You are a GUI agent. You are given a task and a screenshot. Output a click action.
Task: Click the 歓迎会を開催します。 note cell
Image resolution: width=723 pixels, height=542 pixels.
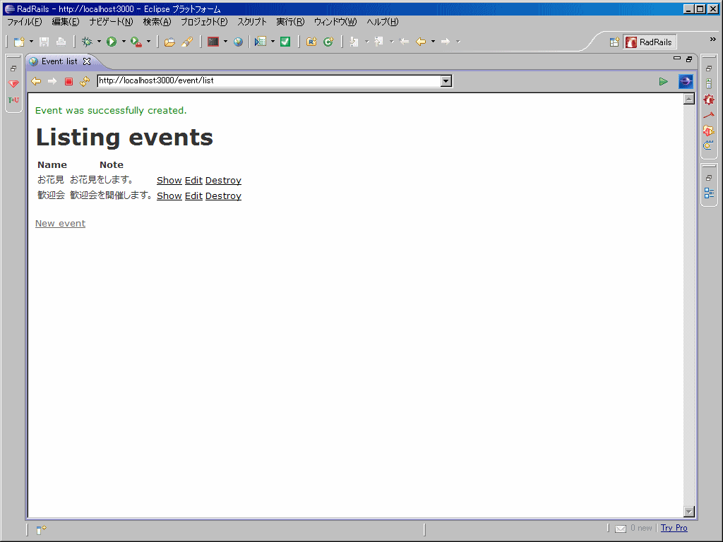[111, 195]
